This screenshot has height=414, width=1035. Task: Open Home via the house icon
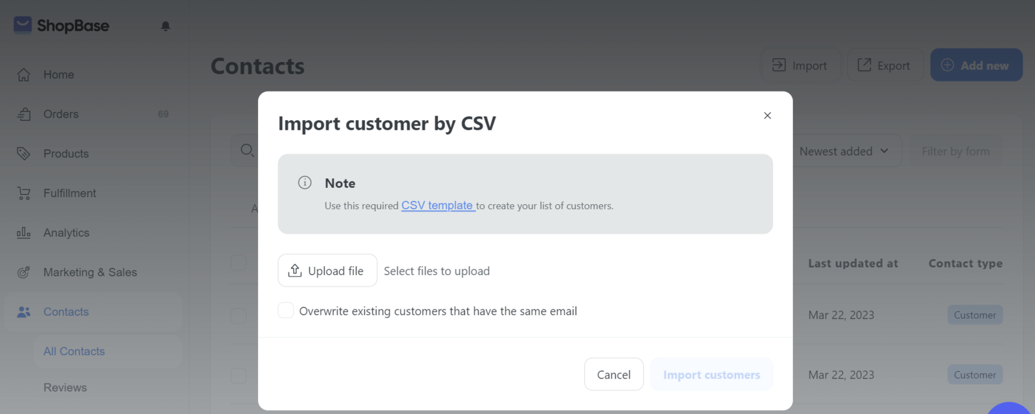[24, 75]
